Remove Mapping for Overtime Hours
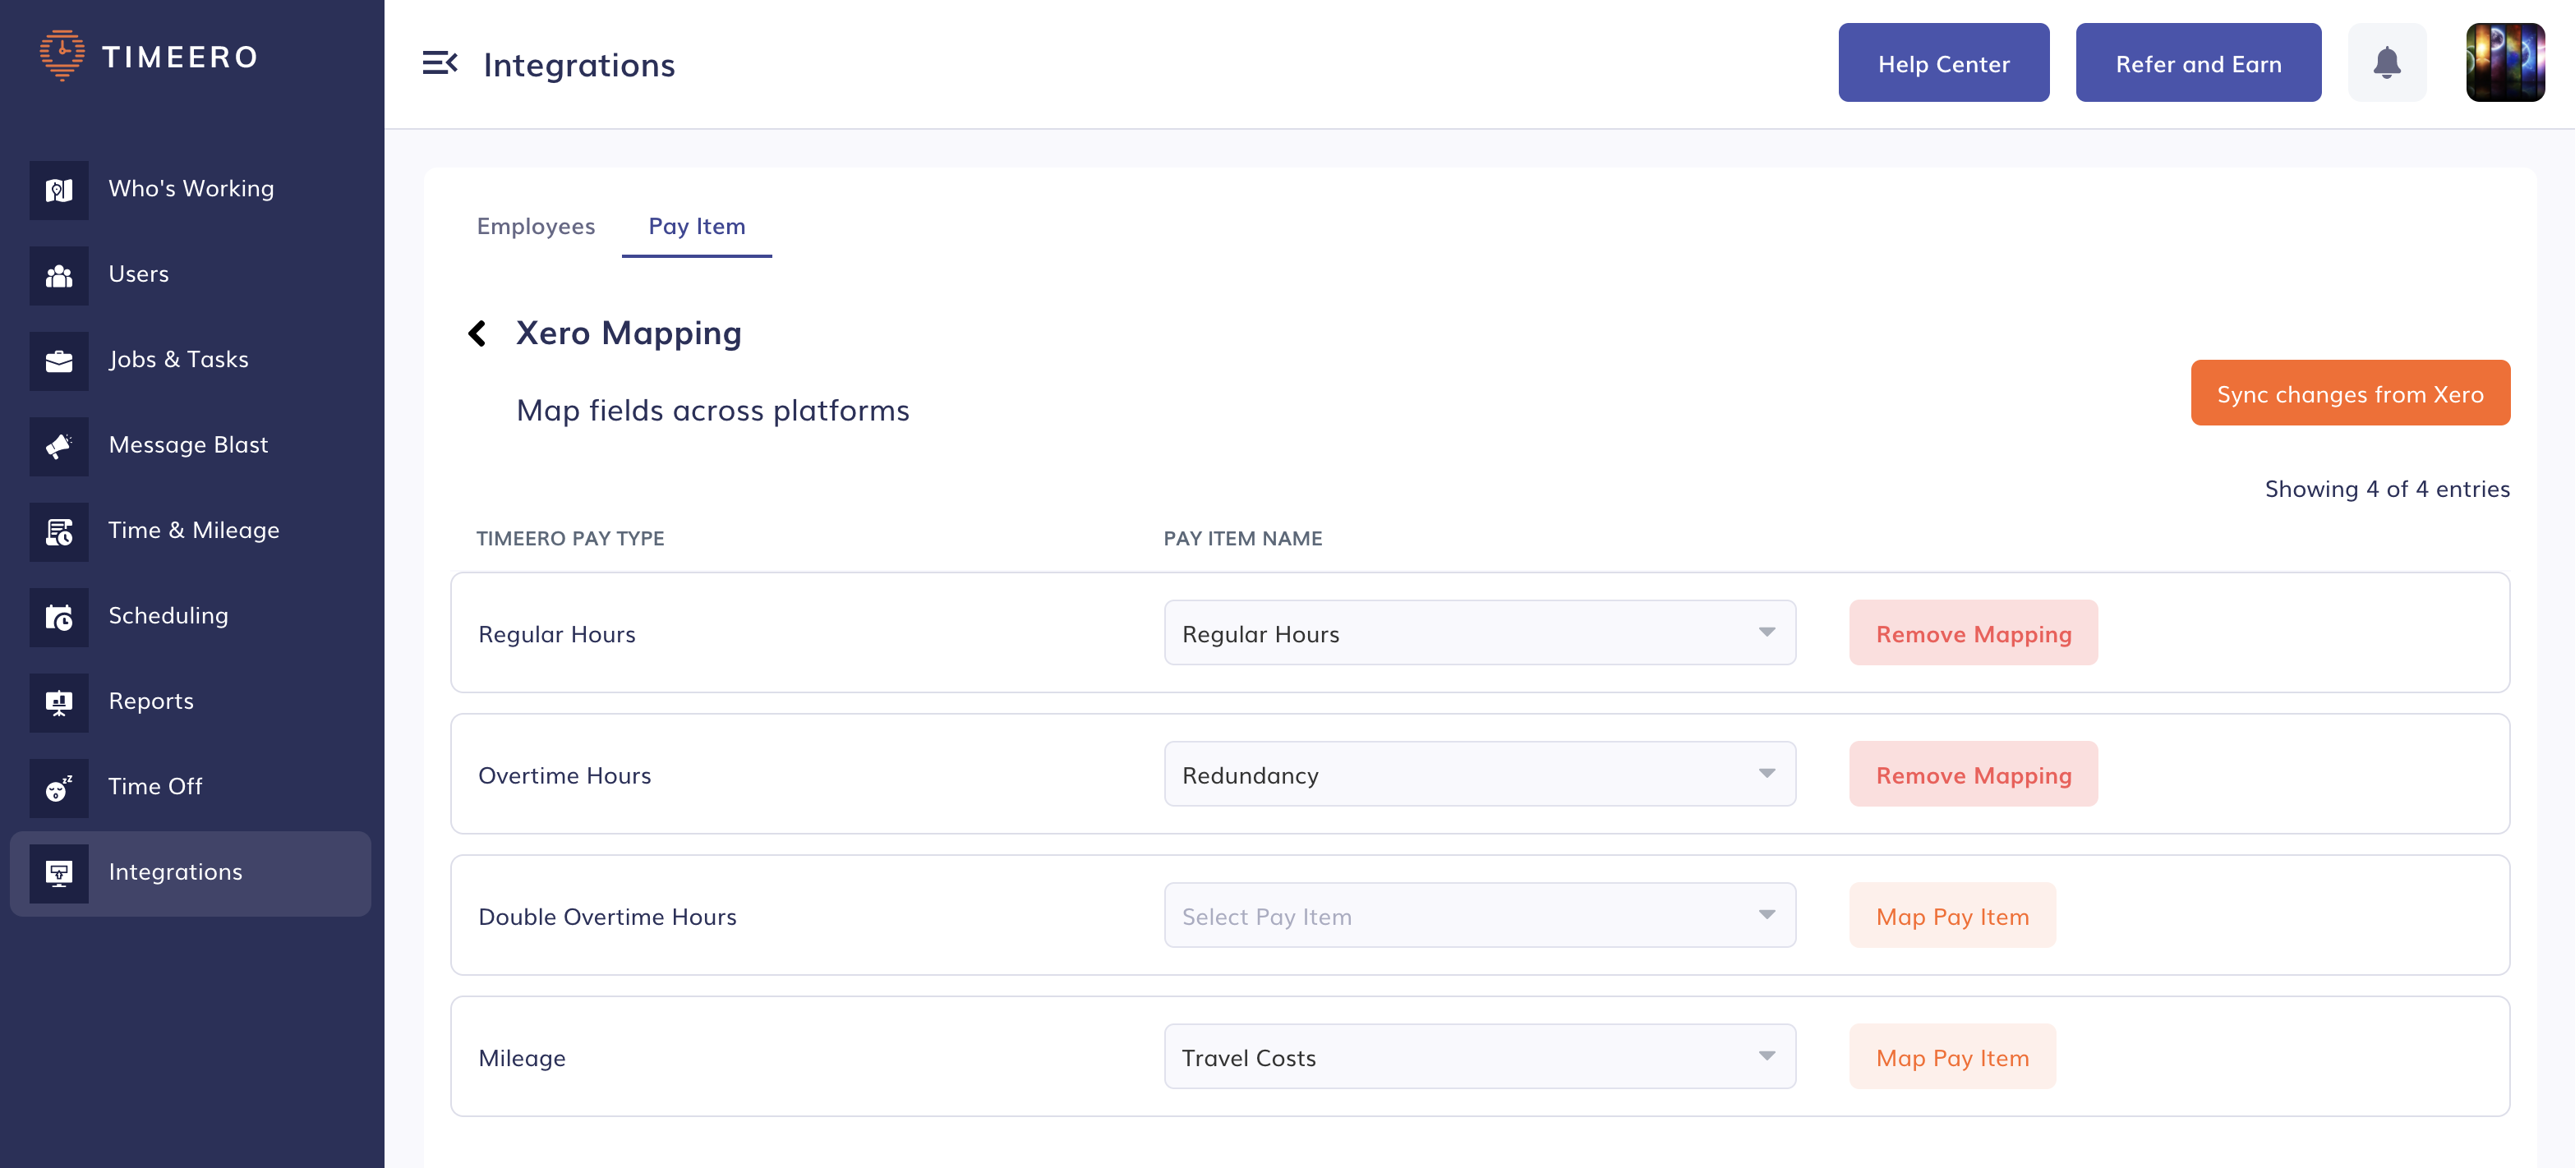The height and width of the screenshot is (1168, 2575). click(1974, 775)
